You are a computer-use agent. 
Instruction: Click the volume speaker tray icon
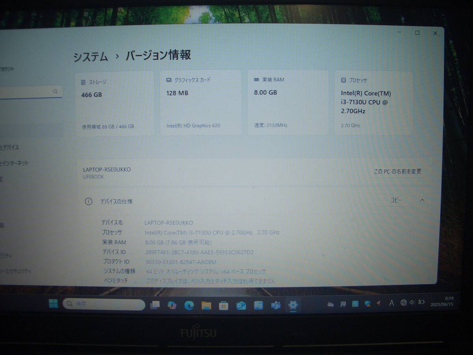[x=412, y=302]
